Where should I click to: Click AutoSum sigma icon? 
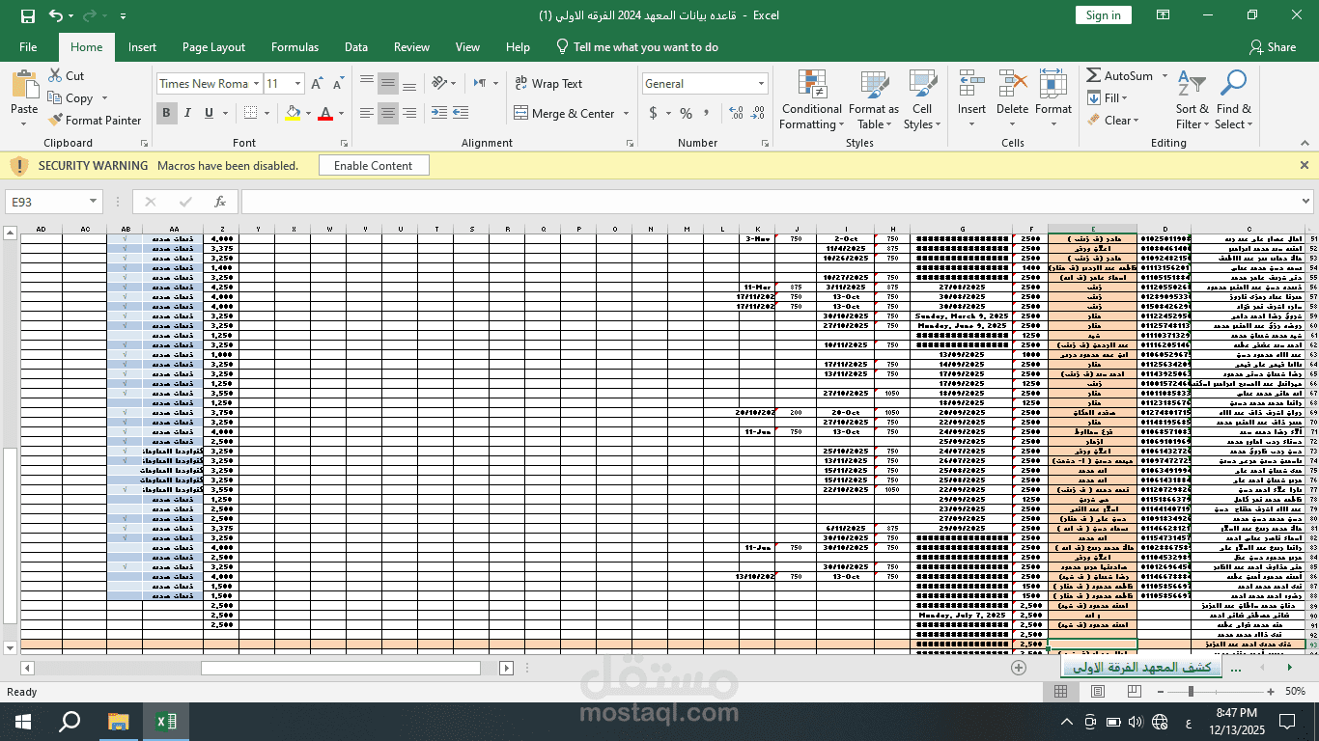coord(1093,75)
